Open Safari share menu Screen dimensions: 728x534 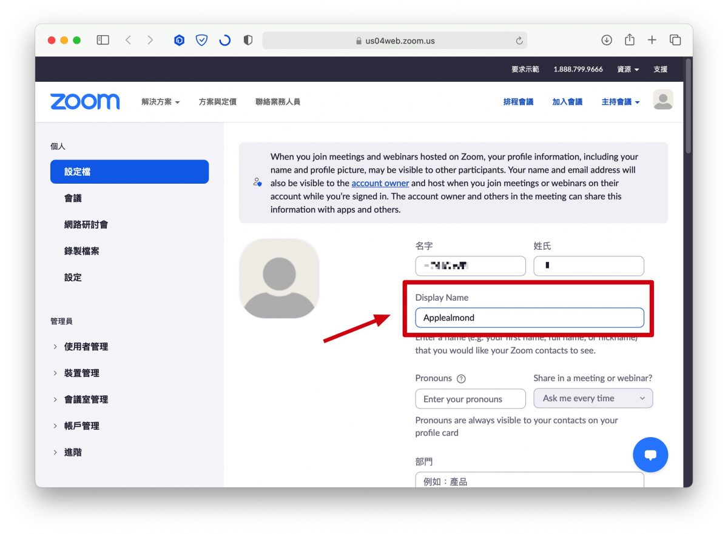(630, 40)
